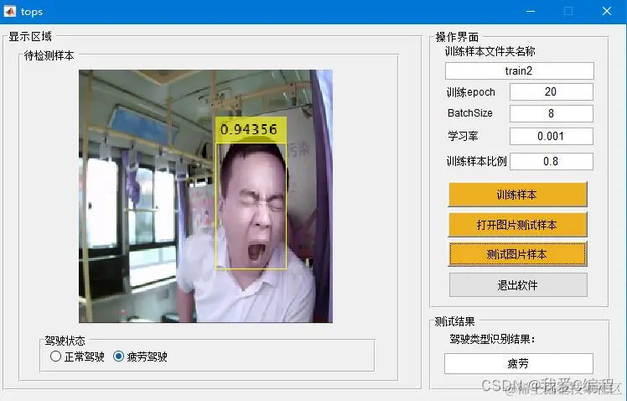This screenshot has width=627, height=401.
Task: Edit the 学习率 field showing 0.001
Action: (x=551, y=137)
